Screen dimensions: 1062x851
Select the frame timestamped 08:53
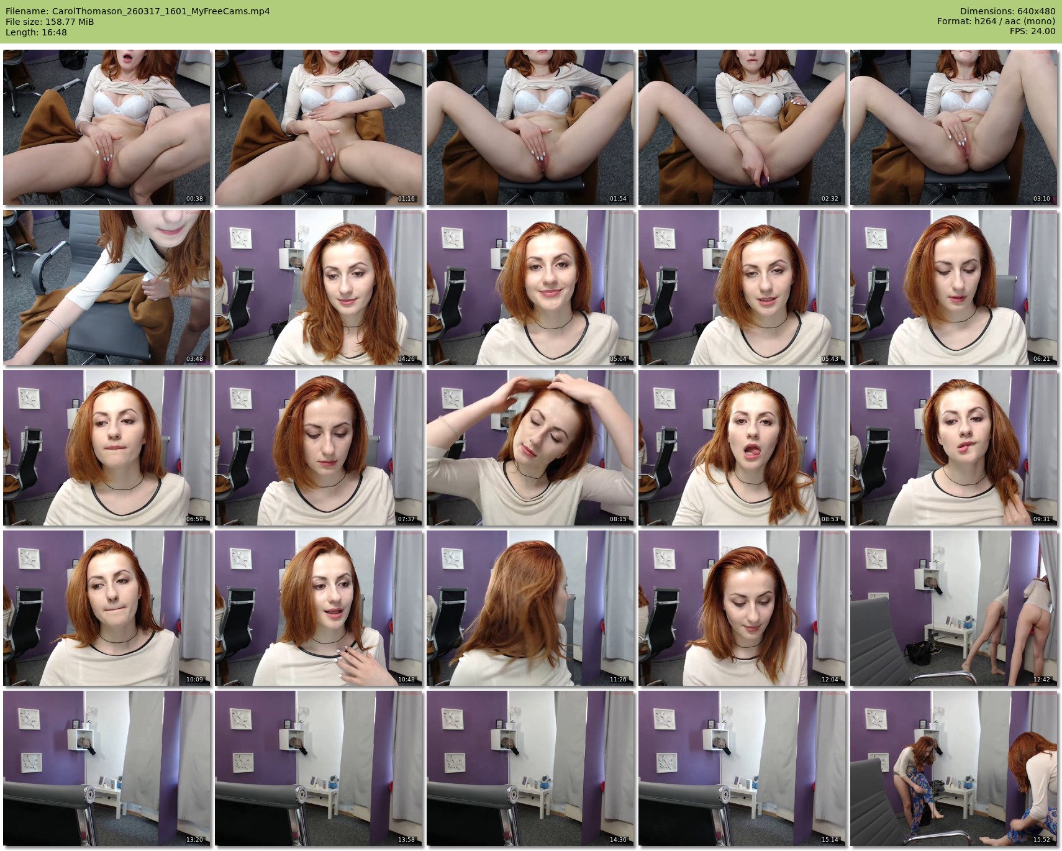coord(742,448)
